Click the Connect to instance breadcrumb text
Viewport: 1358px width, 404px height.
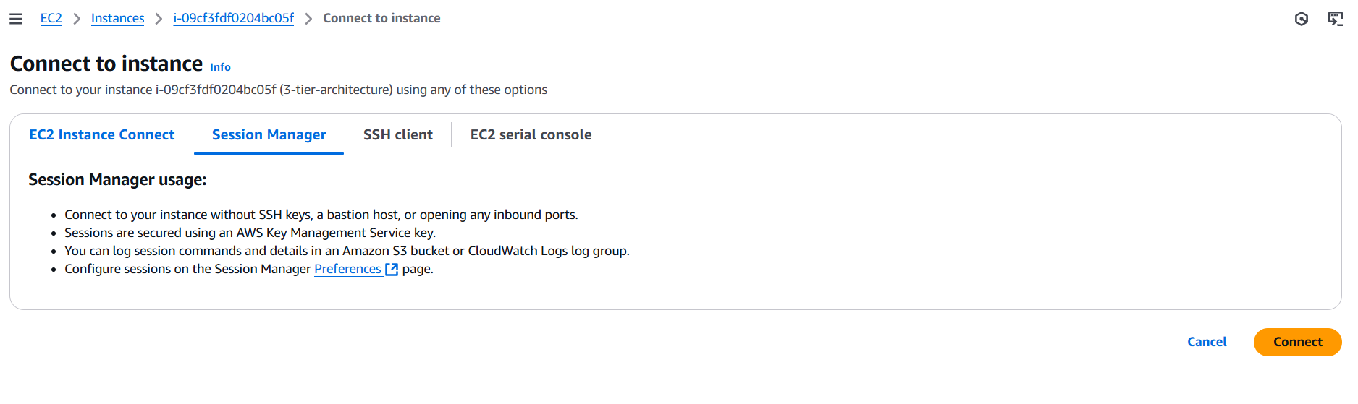(x=381, y=18)
